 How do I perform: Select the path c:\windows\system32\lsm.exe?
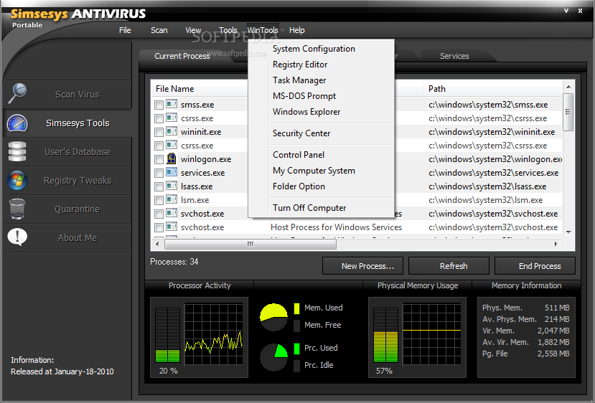[486, 200]
